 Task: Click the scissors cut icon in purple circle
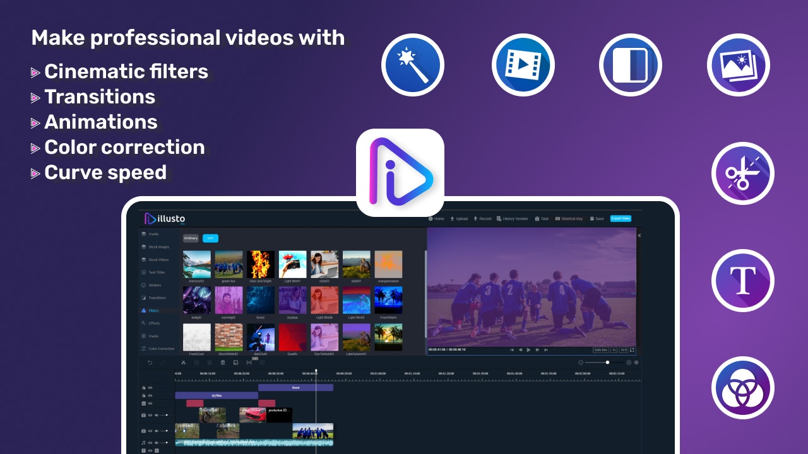(x=743, y=173)
